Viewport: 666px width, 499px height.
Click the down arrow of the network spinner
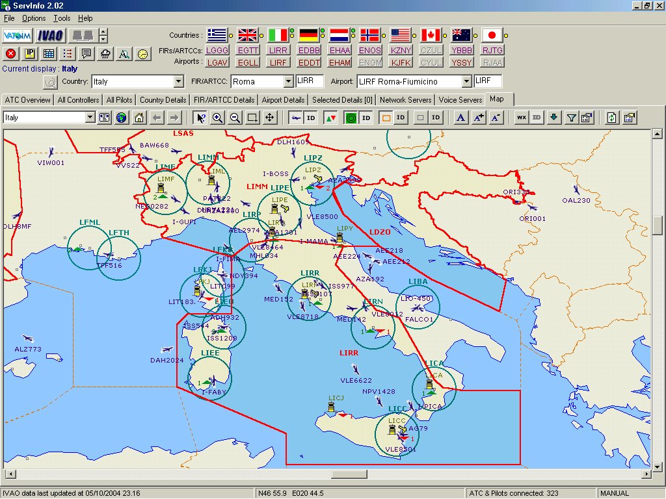(103, 39)
